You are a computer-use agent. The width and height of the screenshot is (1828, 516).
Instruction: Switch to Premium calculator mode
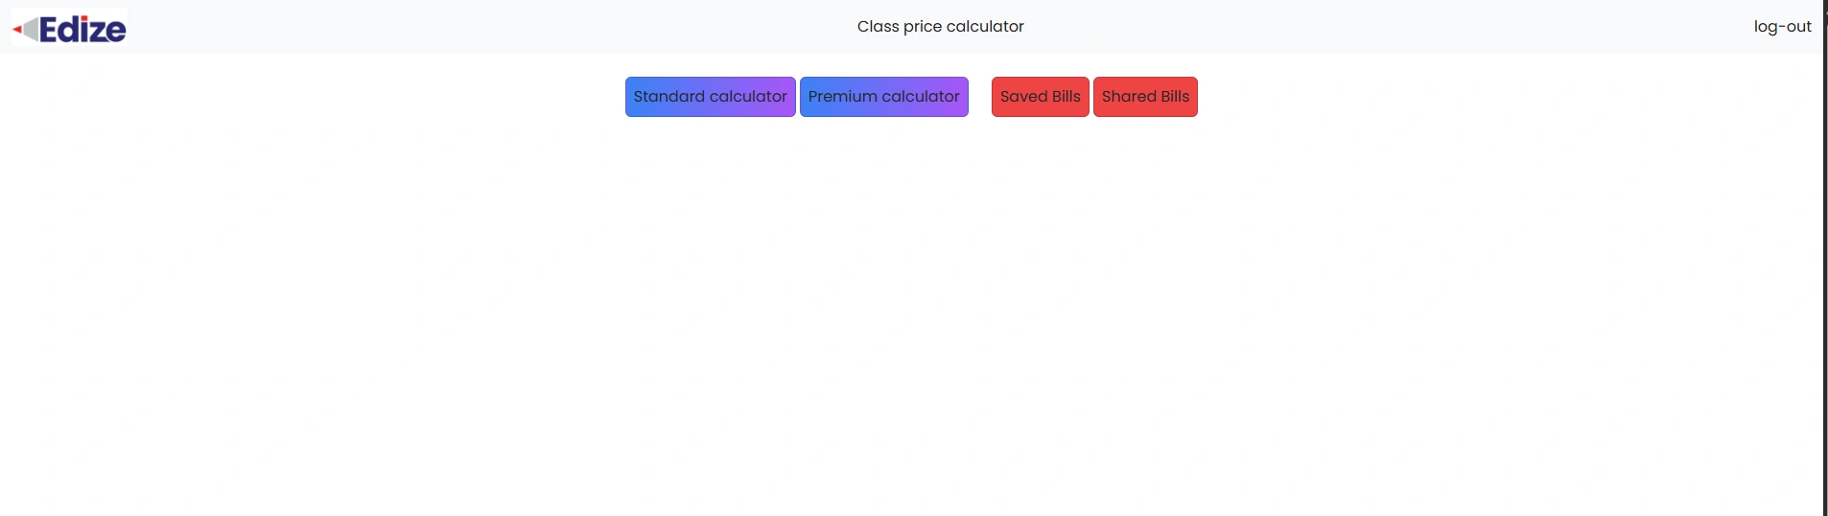tap(883, 97)
